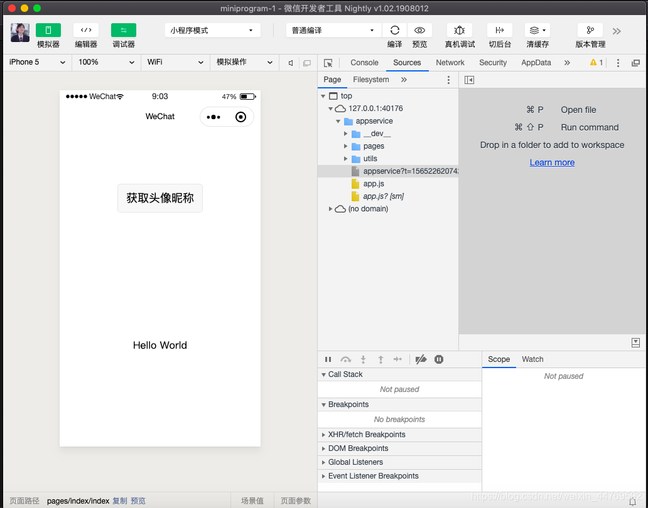The image size is (648, 508).
Task: Collapse the 127.0.0.1:40176 tree node
Action: (331, 108)
